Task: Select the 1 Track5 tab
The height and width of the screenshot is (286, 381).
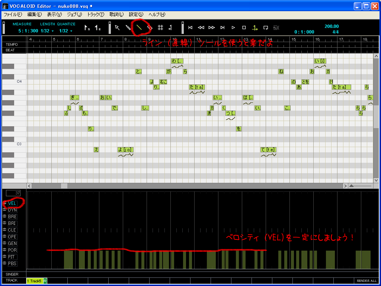Action: tap(35, 281)
